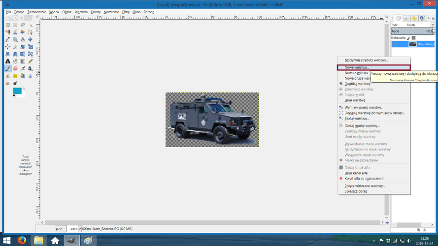Click the blue foreground color swatch
The width and height of the screenshot is (438, 246).
17,91
